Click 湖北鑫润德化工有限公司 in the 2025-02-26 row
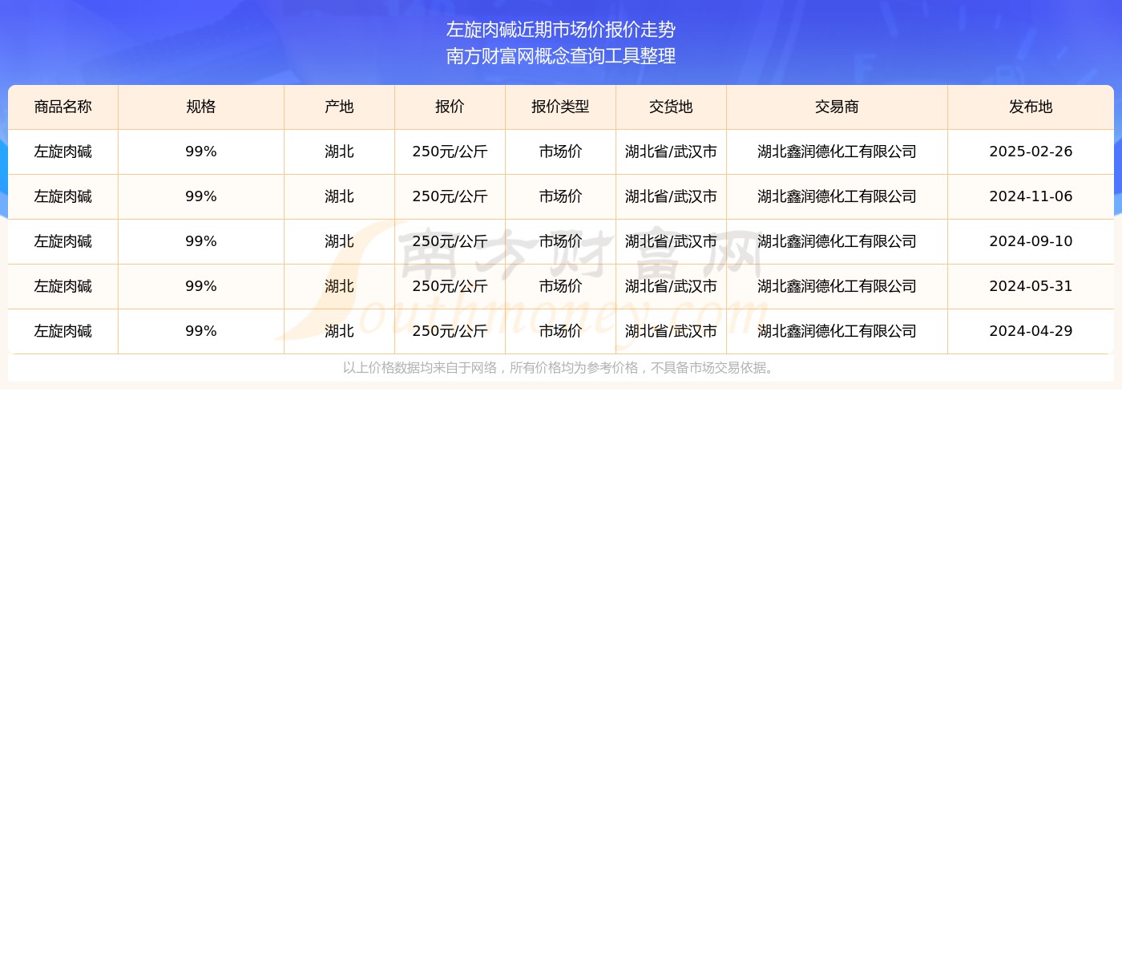1122x966 pixels. tap(837, 152)
